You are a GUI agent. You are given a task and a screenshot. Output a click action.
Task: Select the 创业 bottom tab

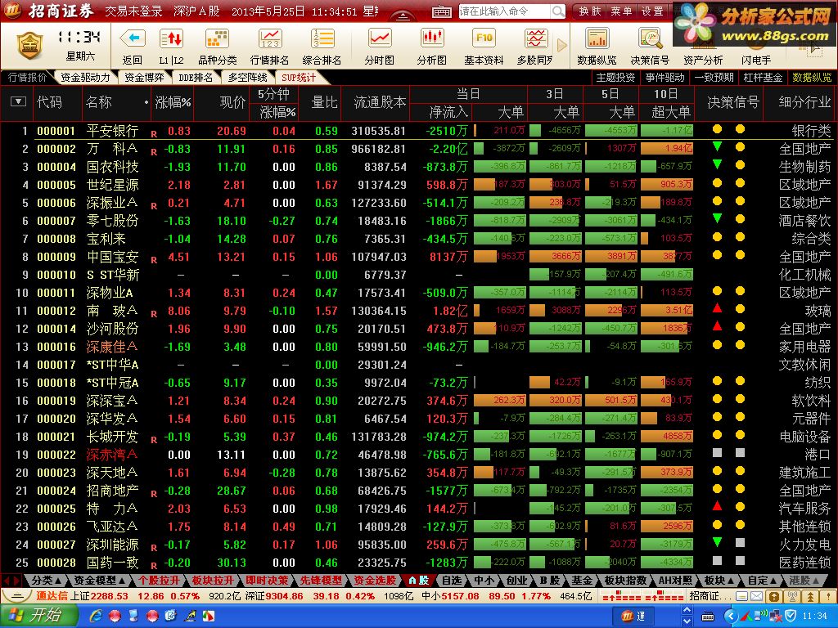pyautogui.click(x=516, y=580)
